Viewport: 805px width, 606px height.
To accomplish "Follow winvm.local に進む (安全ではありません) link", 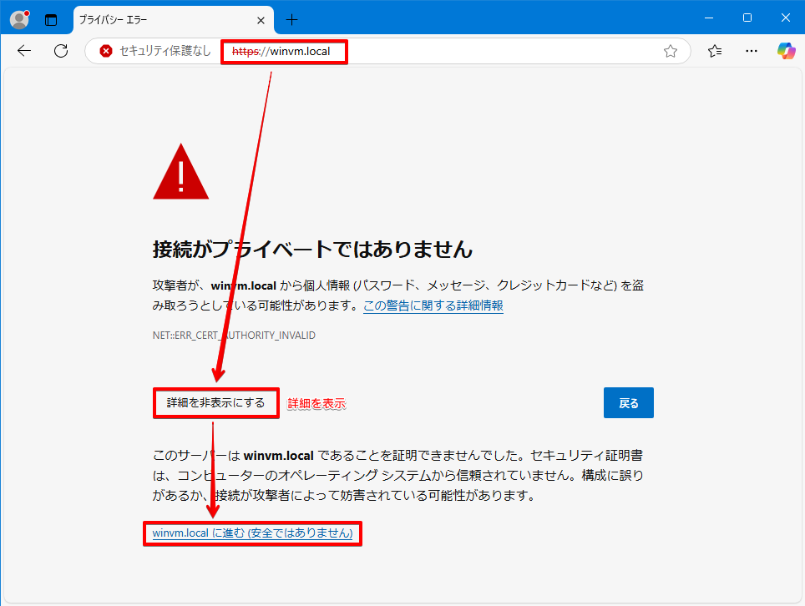I will coord(252,533).
